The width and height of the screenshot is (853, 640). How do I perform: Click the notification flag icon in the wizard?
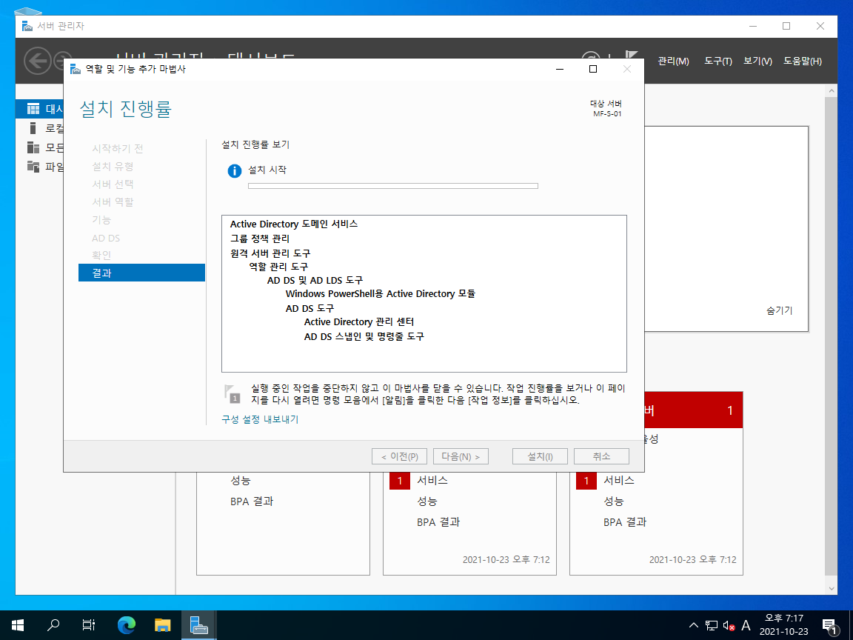(x=233, y=393)
